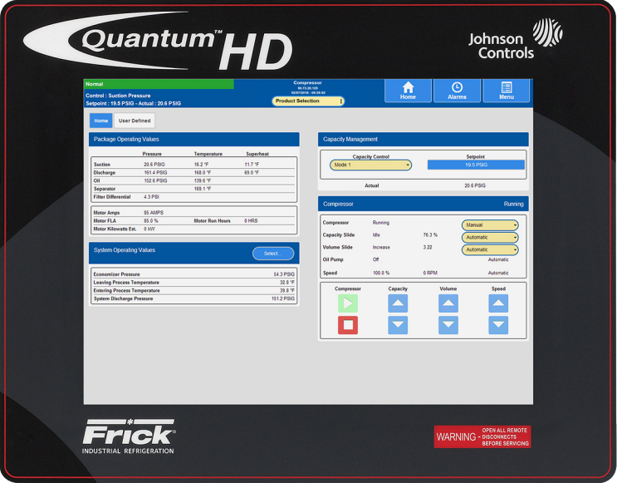Select the Home tab
The height and width of the screenshot is (483, 617).
pos(101,121)
